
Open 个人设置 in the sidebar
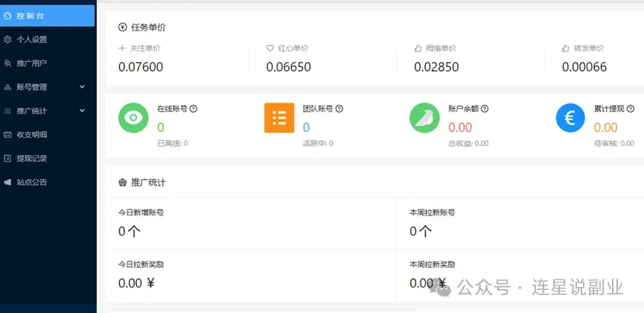pyautogui.click(x=47, y=39)
